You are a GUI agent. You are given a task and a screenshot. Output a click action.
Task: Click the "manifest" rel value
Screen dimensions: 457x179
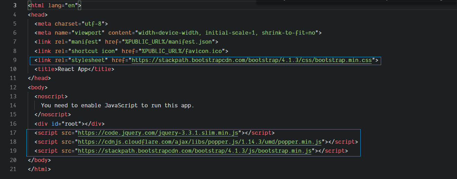click(85, 42)
